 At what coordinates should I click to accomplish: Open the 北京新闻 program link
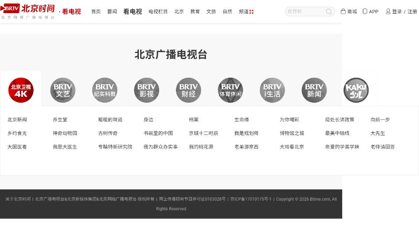tap(17, 119)
